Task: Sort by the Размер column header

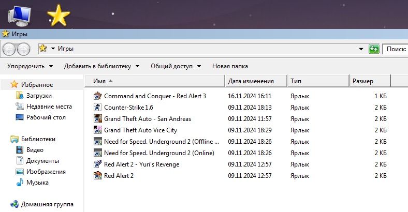Action: (x=370, y=81)
